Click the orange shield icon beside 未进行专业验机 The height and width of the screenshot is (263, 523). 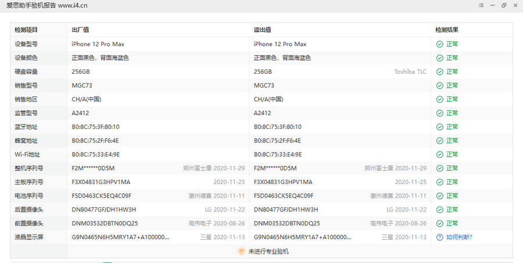pyautogui.click(x=241, y=251)
